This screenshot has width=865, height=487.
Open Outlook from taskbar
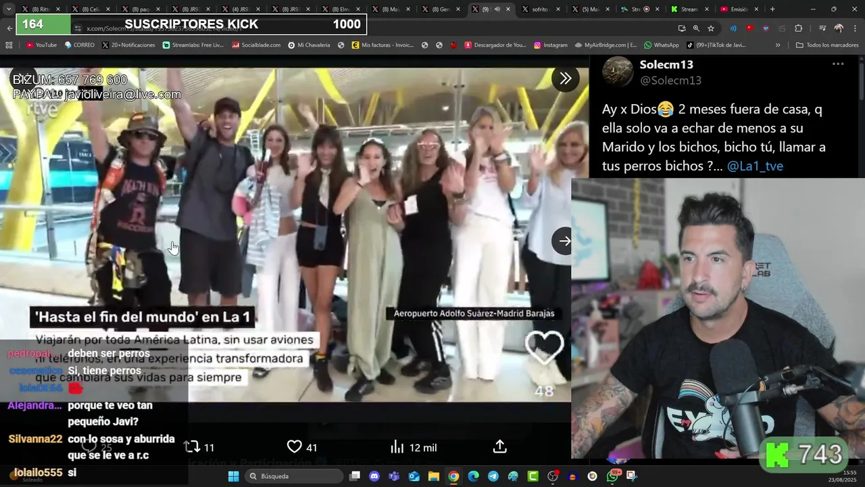pos(414,476)
